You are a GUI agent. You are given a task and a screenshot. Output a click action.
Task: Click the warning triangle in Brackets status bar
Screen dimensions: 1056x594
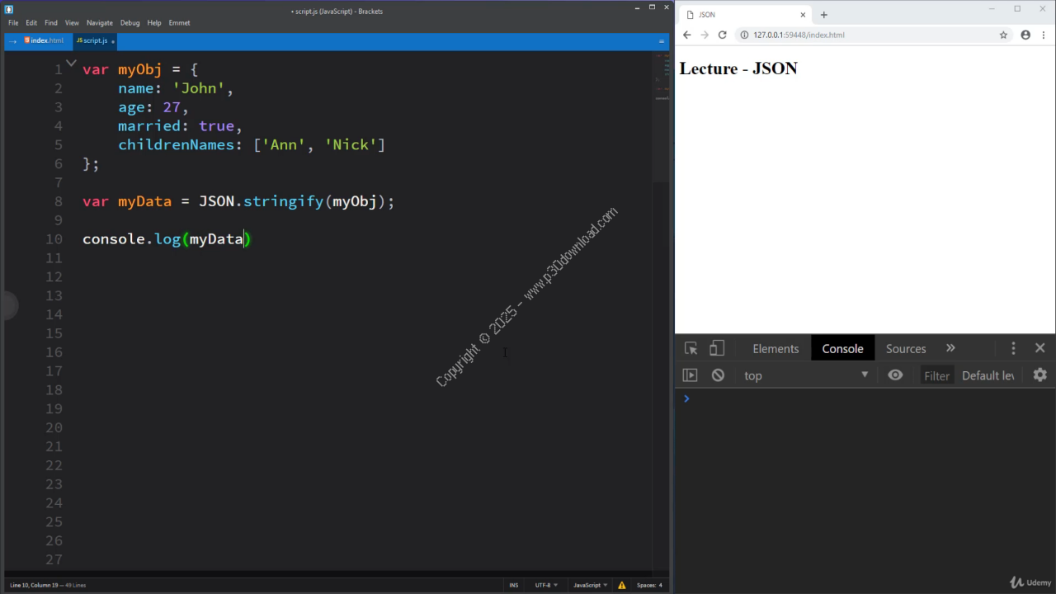(622, 585)
